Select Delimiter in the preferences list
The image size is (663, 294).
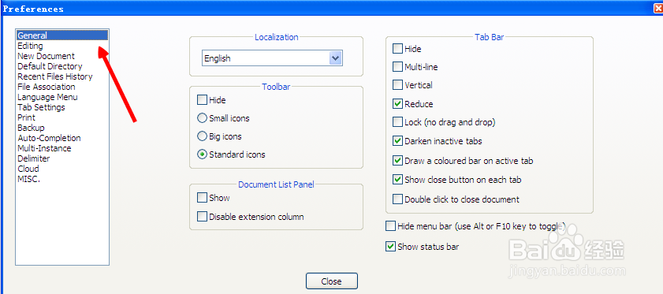pos(34,158)
